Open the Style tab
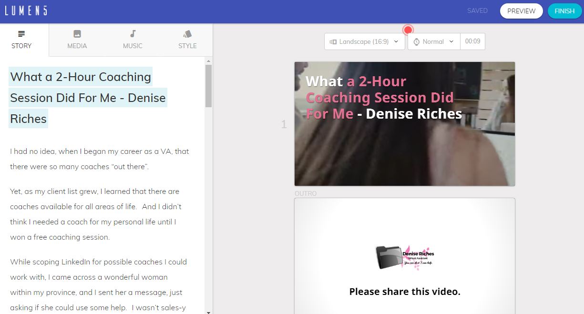Viewport: 584px width, 314px height. 187,40
